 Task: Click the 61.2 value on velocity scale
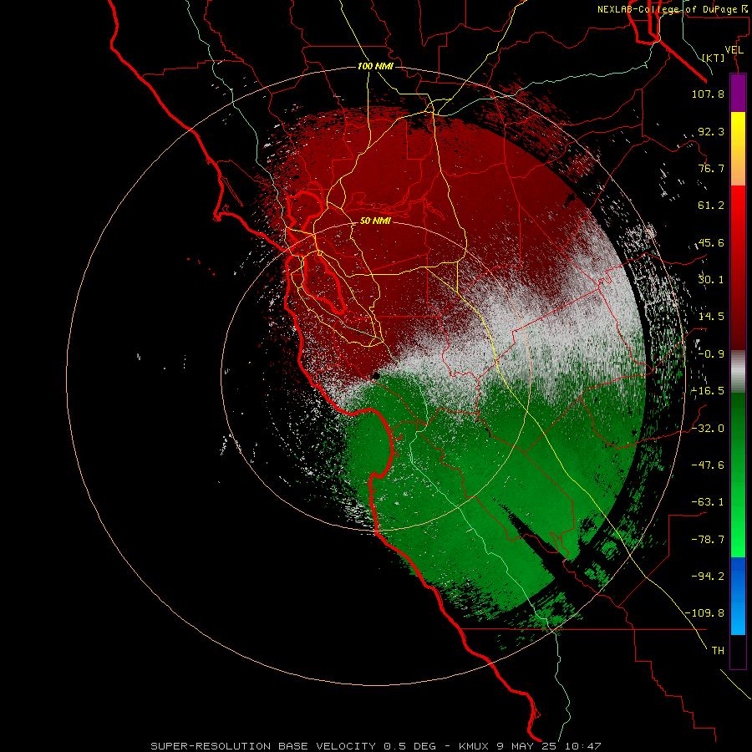point(711,206)
